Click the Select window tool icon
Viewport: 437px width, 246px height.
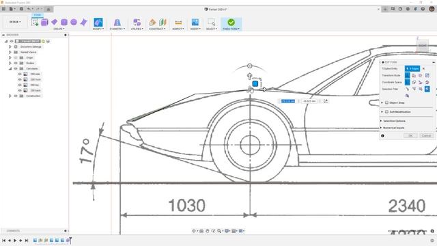[211, 23]
